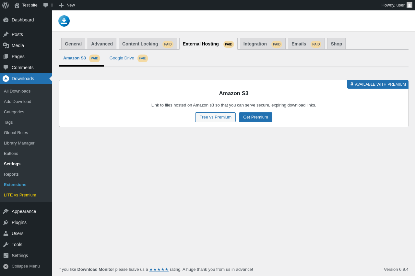Click the plus New icon in admin bar
Image resolution: width=415 pixels, height=276 pixels.
click(x=61, y=5)
